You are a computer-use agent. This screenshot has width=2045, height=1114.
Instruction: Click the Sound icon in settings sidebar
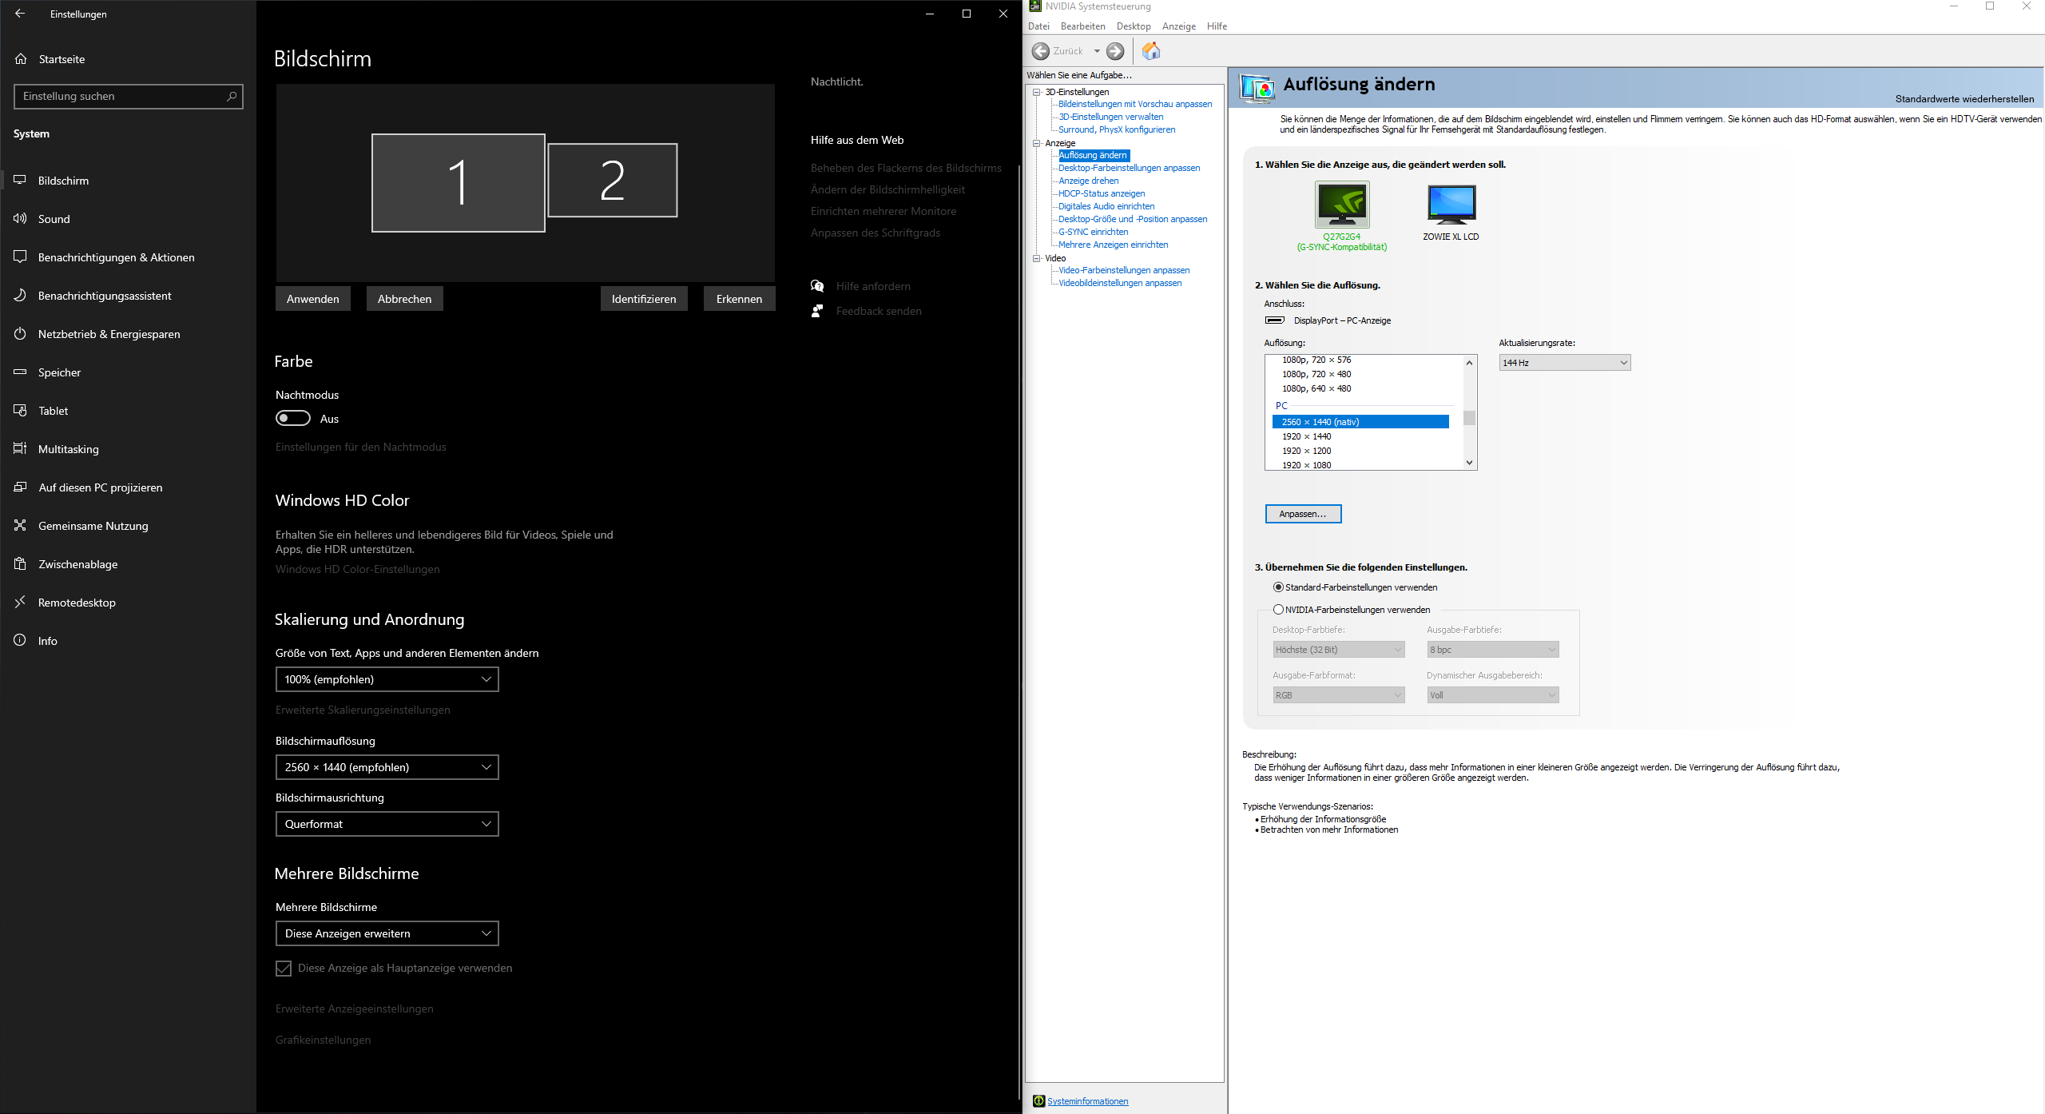[21, 219]
